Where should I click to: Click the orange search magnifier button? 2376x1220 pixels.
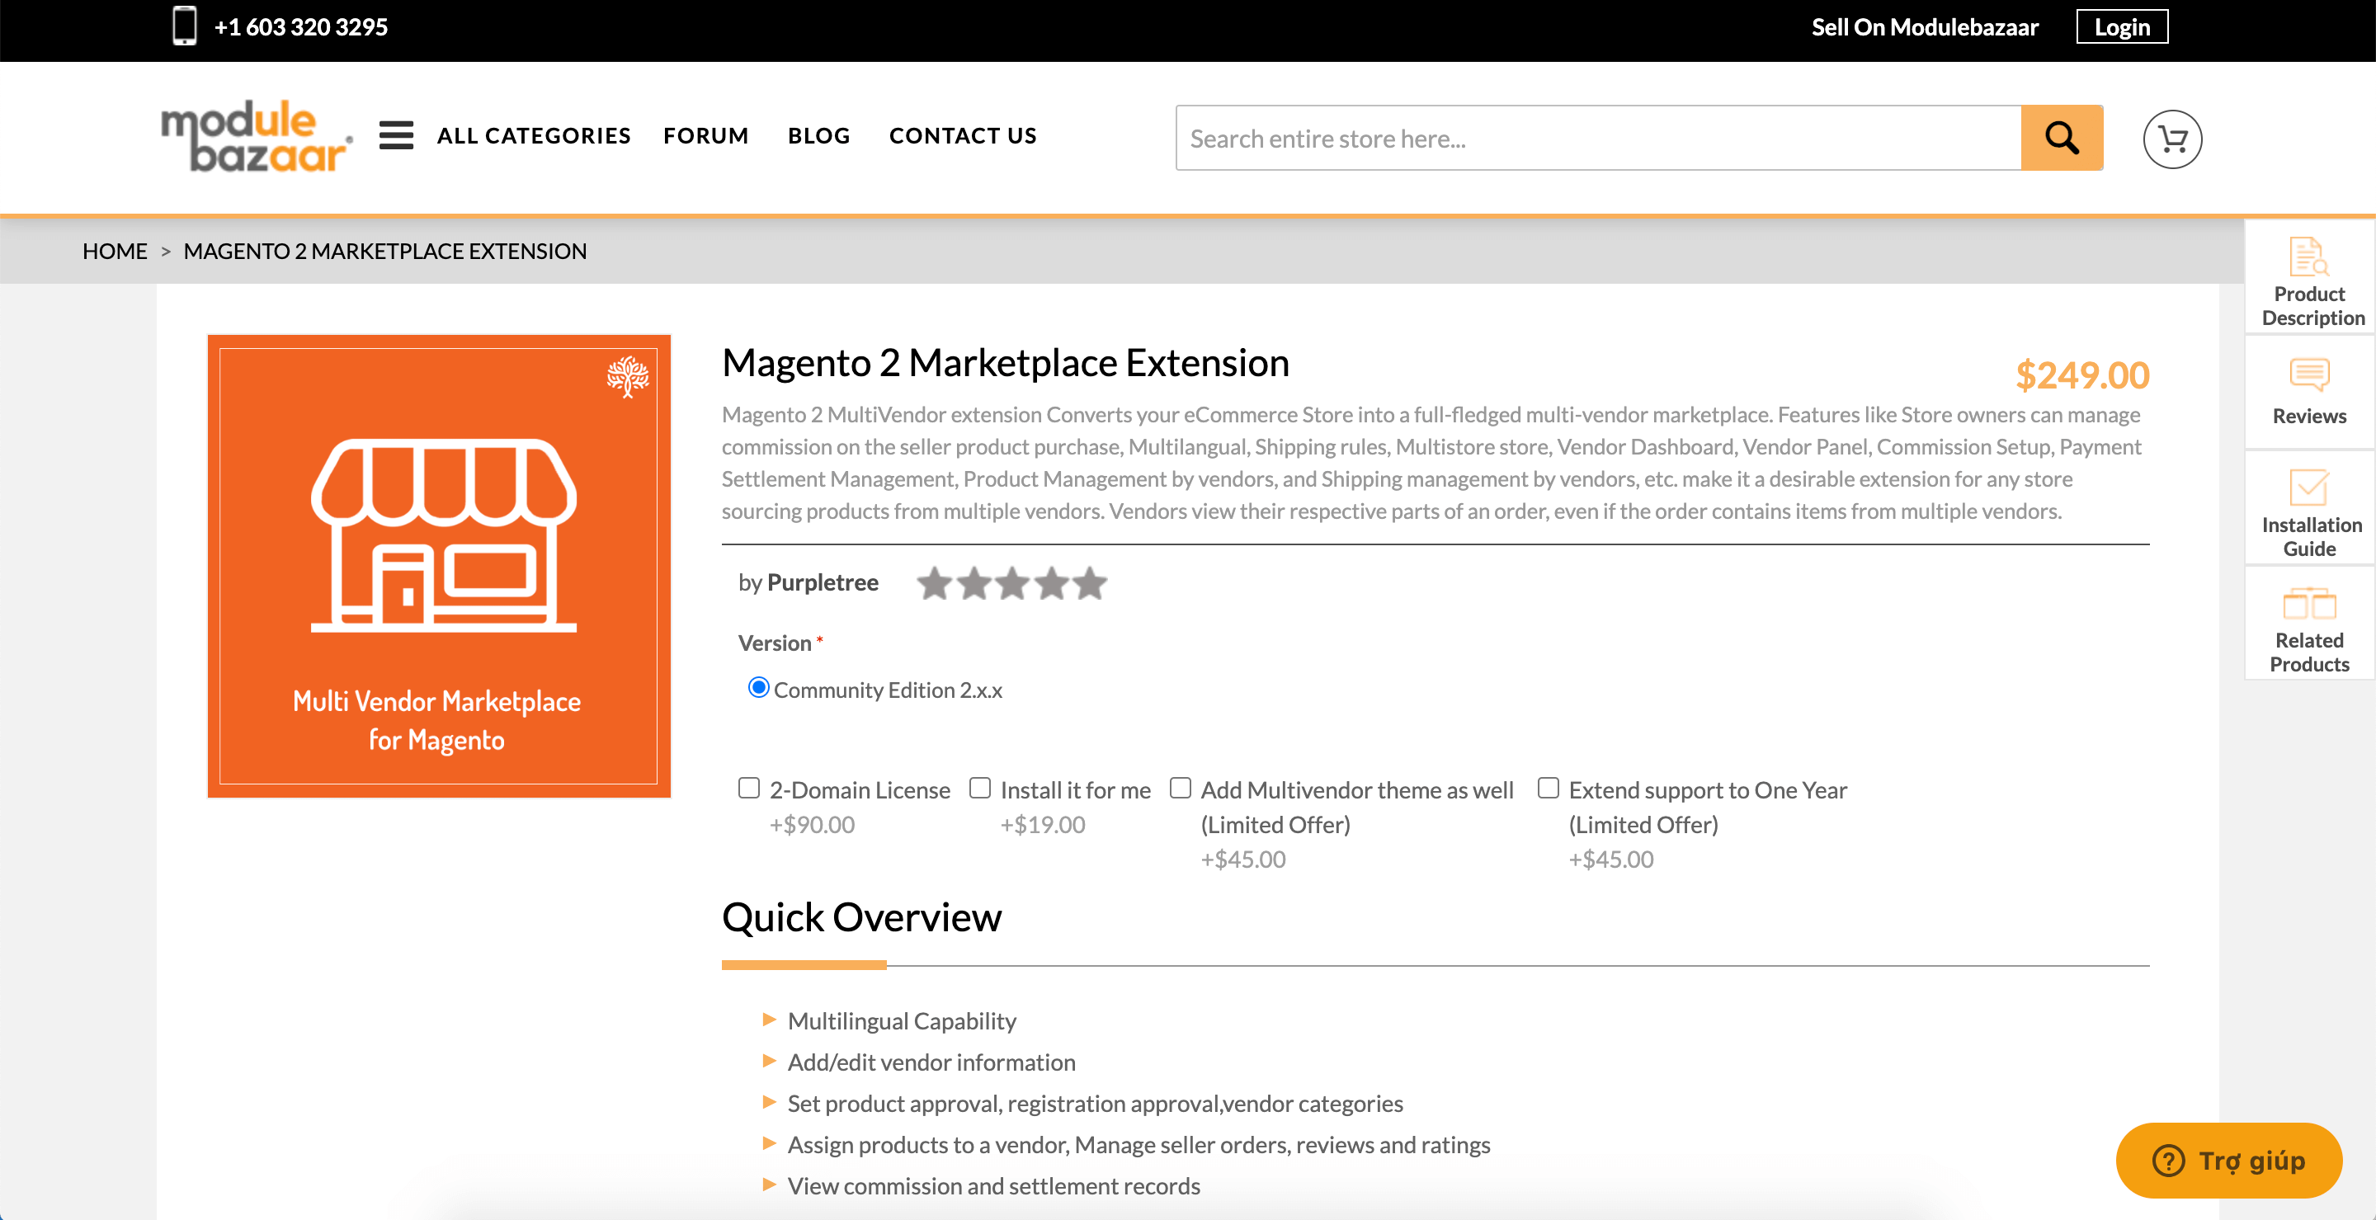point(2061,139)
